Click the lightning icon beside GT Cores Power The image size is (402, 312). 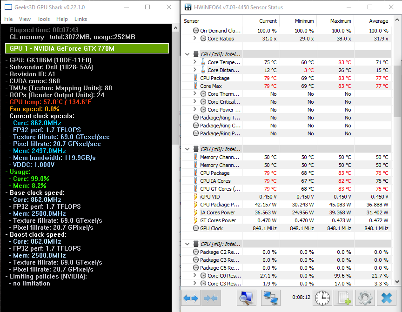(x=195, y=220)
